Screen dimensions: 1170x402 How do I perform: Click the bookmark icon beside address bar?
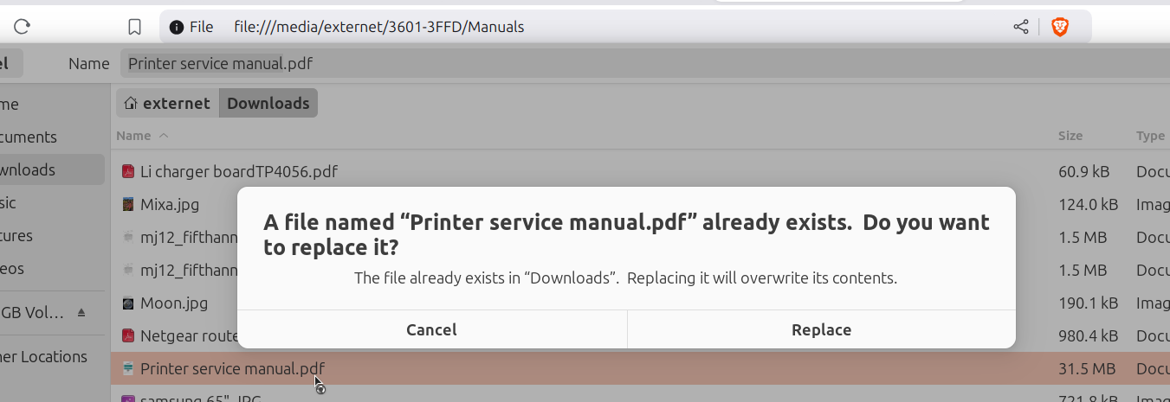click(134, 27)
